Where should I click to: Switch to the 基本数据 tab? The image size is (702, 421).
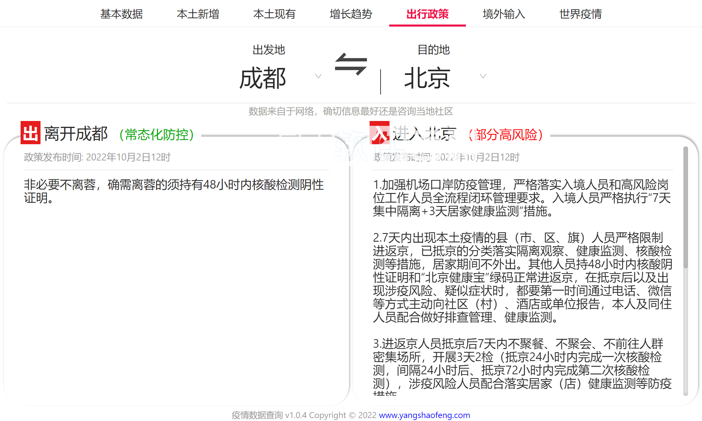pyautogui.click(x=122, y=14)
